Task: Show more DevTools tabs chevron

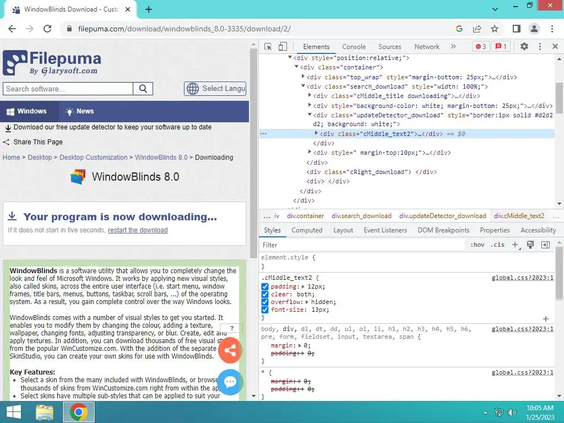Action: [453, 46]
